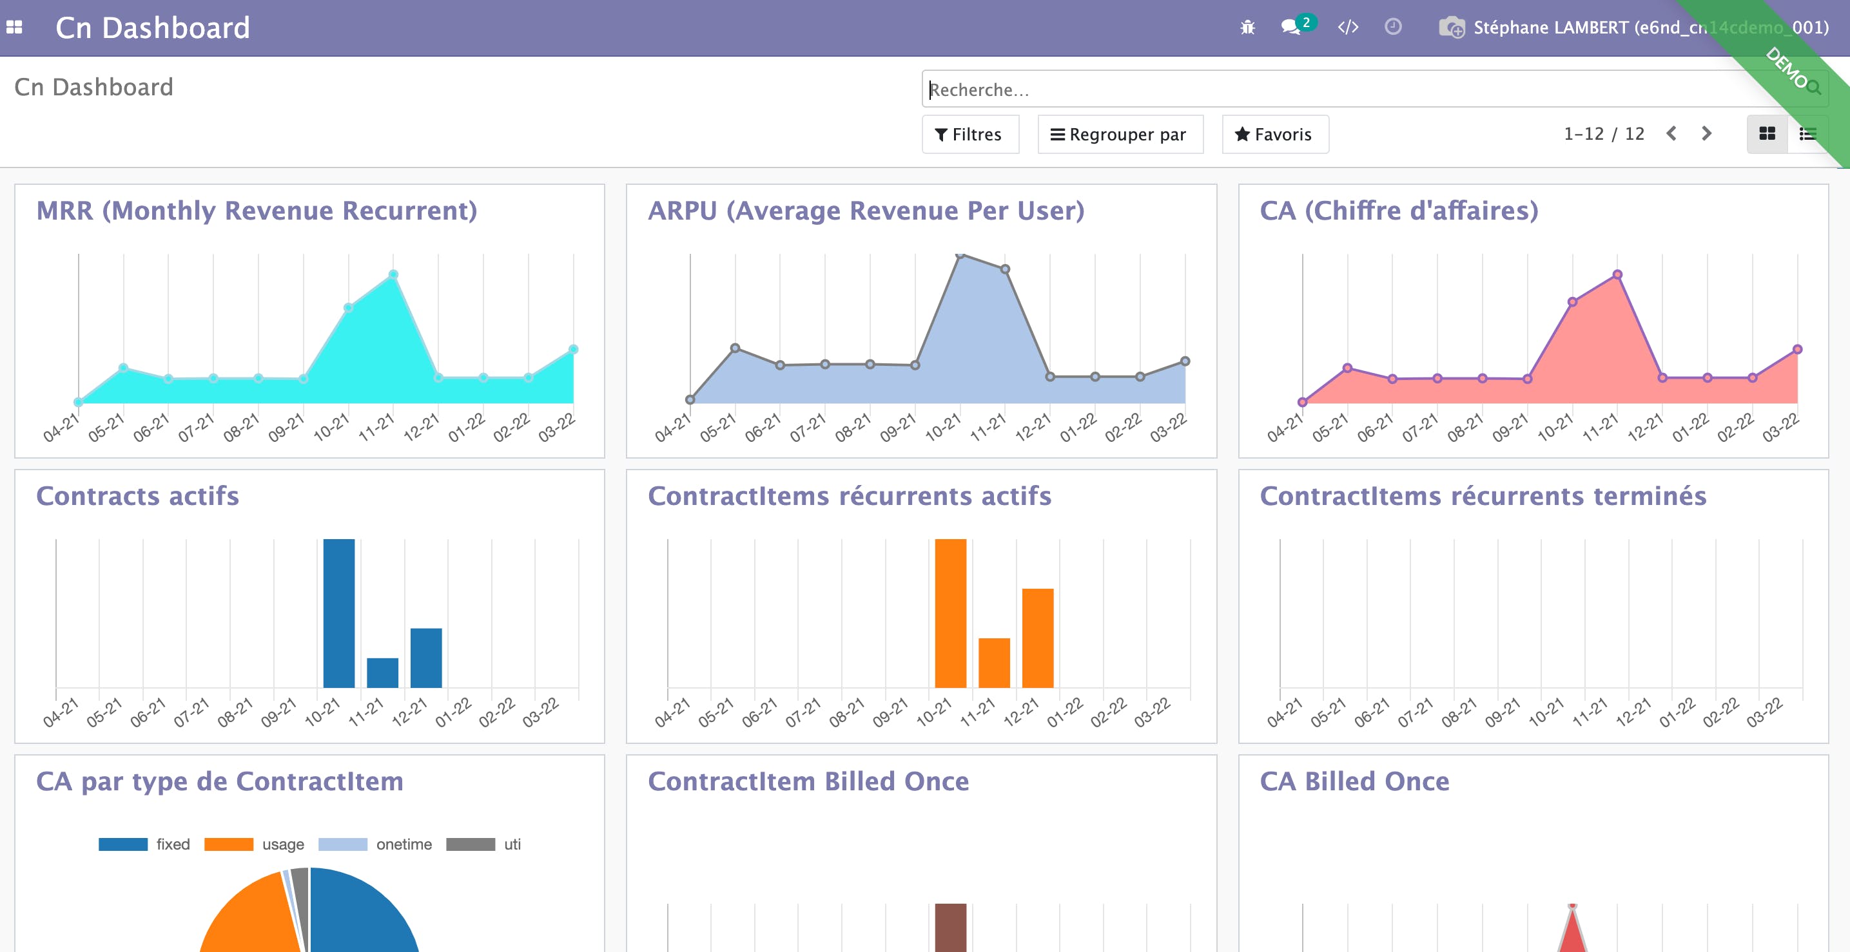Open the conversations messages icon

click(x=1290, y=27)
